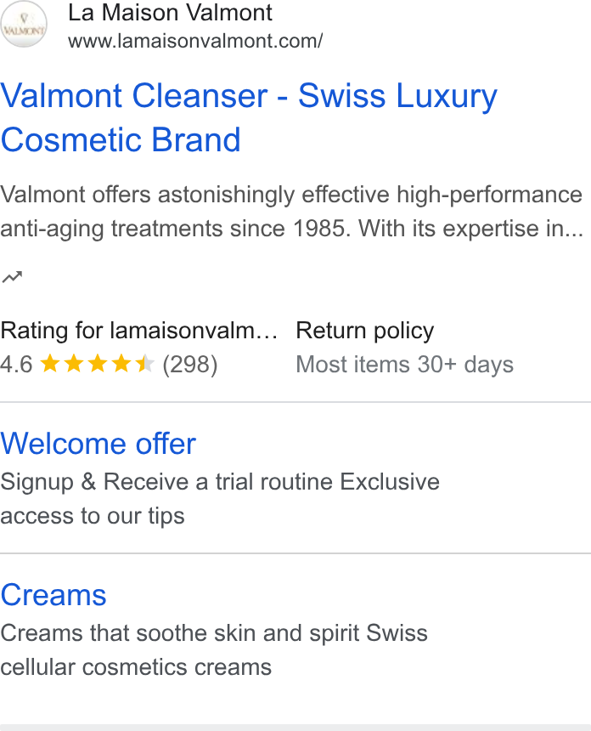Click the half-filled fifth rating star

145,364
